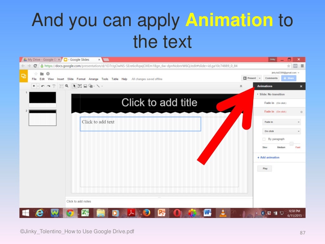The width and height of the screenshot is (325, 244).
Task: Open the shape tool
Action: pos(90,86)
